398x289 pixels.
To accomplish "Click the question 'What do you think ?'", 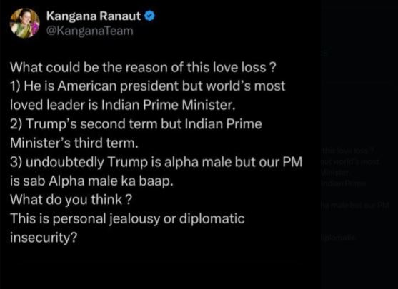I will click(x=71, y=200).
